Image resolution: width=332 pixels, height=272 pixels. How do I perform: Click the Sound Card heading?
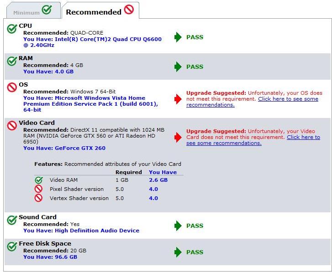coord(38,217)
